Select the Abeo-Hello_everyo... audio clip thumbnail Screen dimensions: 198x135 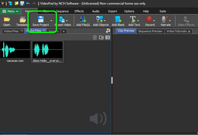[x=48, y=50]
